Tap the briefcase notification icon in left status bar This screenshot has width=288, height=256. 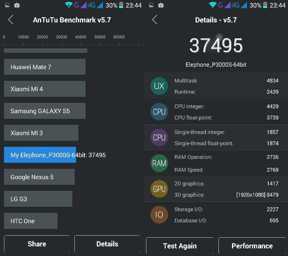[17, 5]
